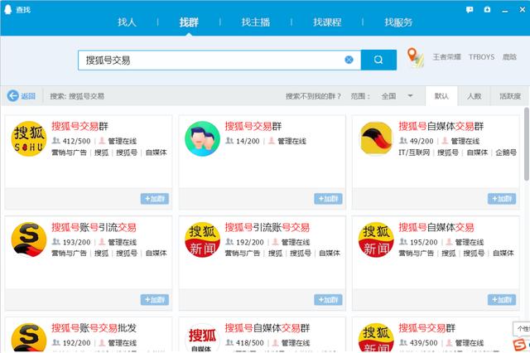Select the 找服务 tab
The width and height of the screenshot is (530, 353).
click(398, 22)
